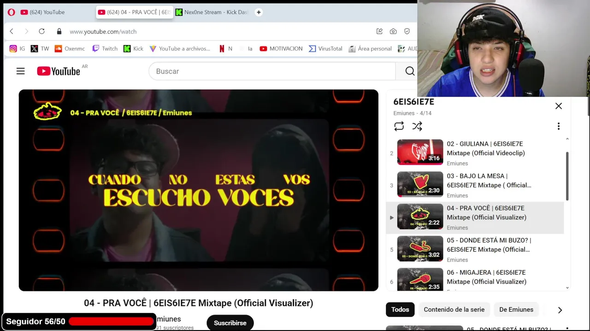The width and height of the screenshot is (590, 331).
Task: Play 03 - BAJO LA MESA thumbnail
Action: (x=420, y=184)
